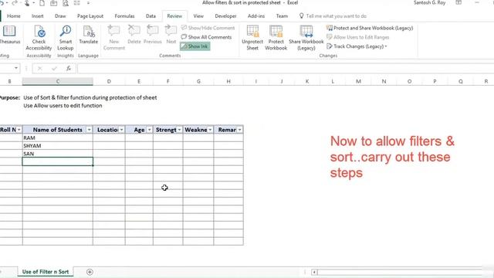Click Allow Users to Edit Ranges

[357, 37]
